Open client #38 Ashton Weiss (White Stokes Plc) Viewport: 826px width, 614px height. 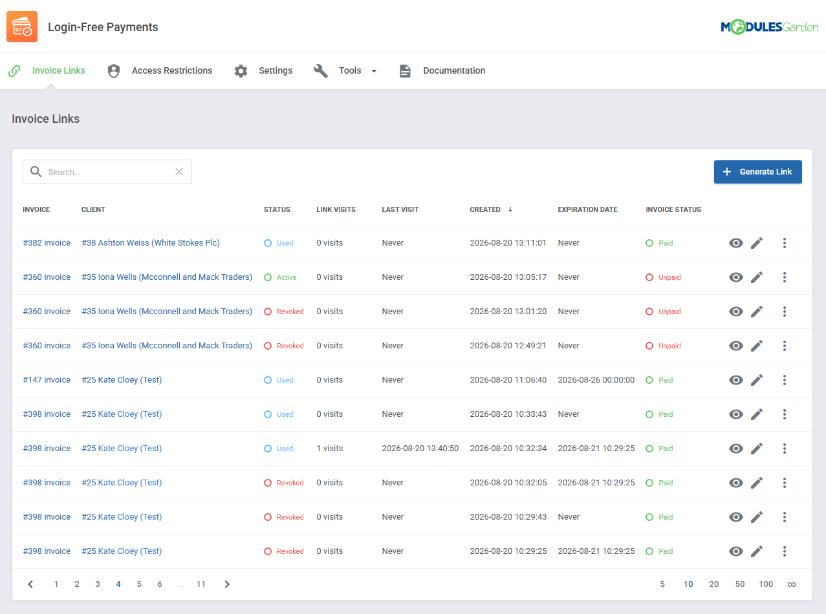tap(151, 243)
